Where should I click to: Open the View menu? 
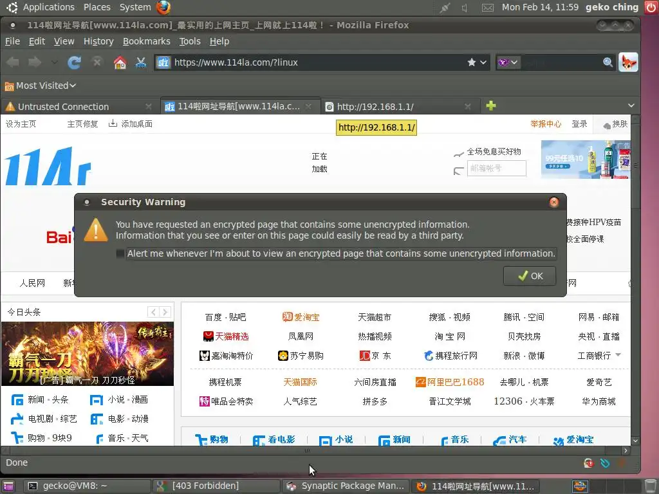(x=64, y=41)
